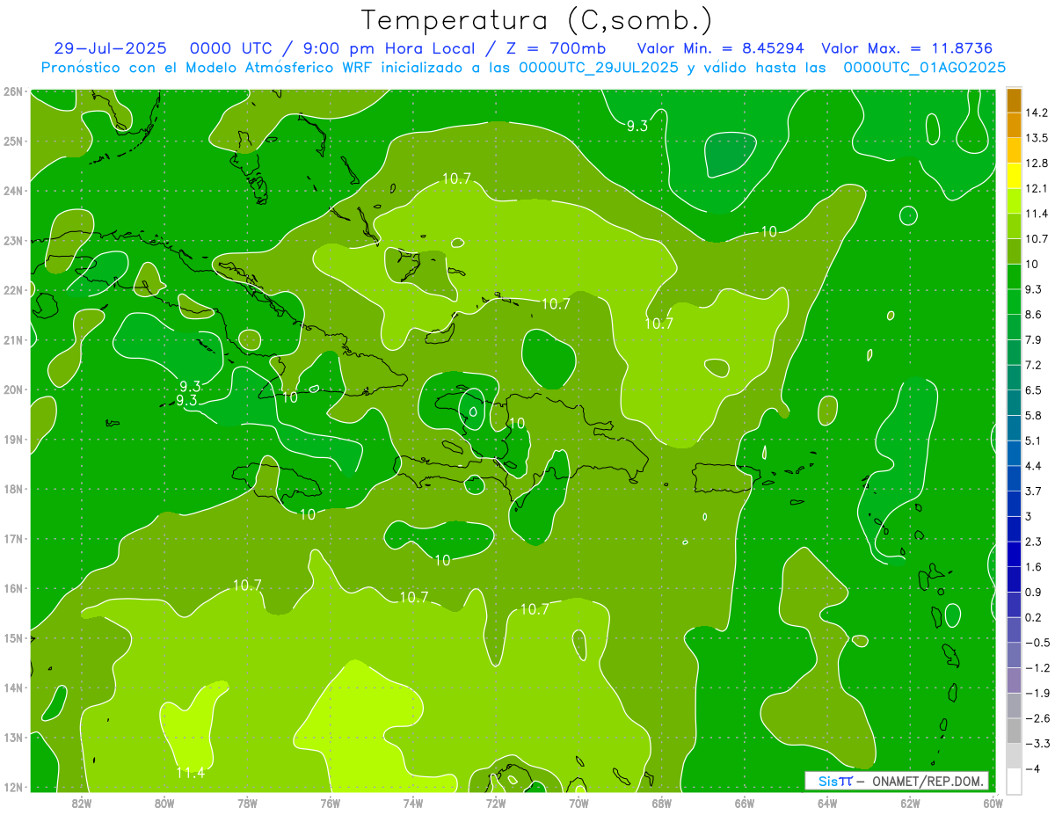
Task: Click the ONAMET/REP.DOM. logo box
Action: tap(897, 781)
